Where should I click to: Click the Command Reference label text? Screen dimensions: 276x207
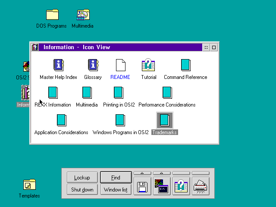pyautogui.click(x=185, y=77)
